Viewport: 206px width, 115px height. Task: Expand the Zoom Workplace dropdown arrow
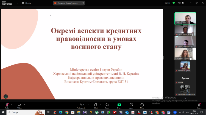[x=17, y=3]
